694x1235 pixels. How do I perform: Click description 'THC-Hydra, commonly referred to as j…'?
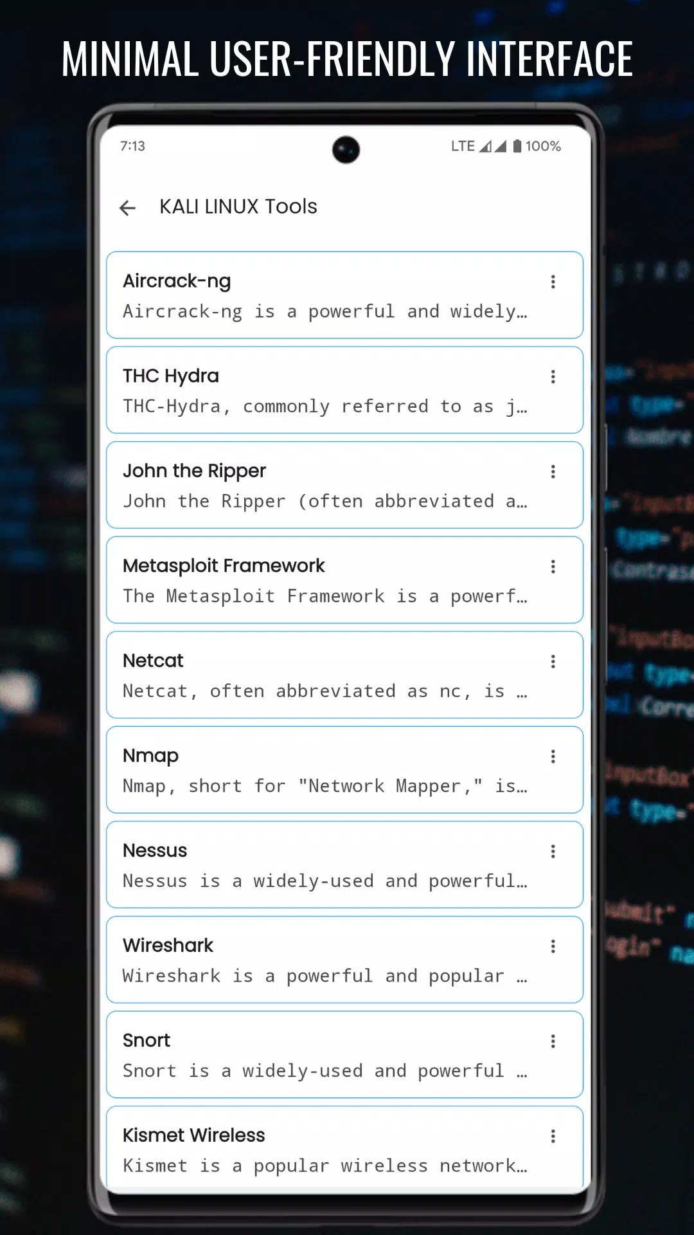325,407
